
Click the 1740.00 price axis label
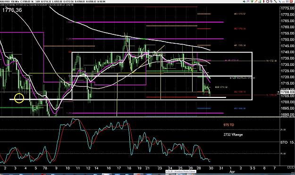click(x=287, y=52)
